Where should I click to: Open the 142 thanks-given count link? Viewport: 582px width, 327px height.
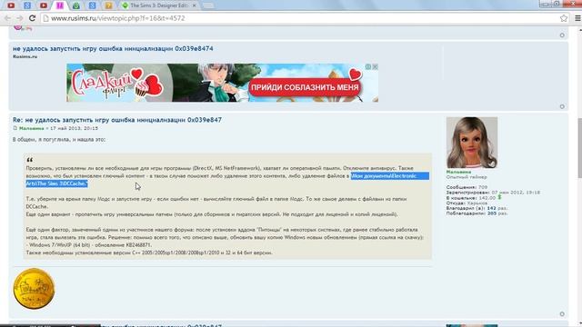(x=491, y=208)
